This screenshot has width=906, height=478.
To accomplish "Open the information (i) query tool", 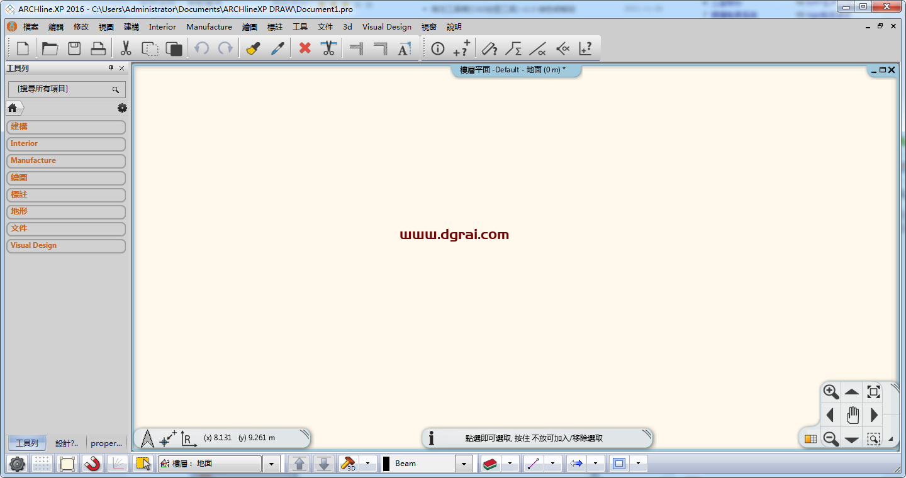I will coord(437,48).
